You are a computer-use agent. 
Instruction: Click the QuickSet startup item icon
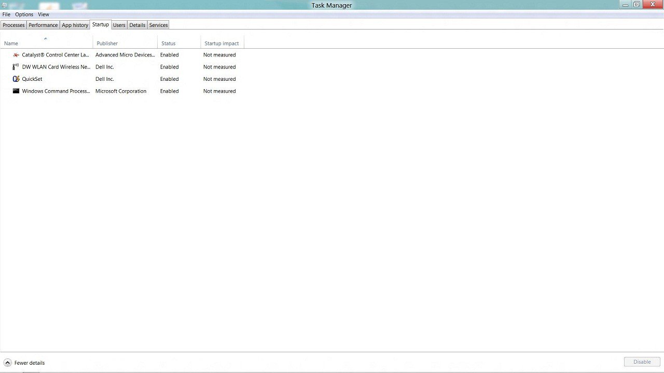click(x=16, y=79)
